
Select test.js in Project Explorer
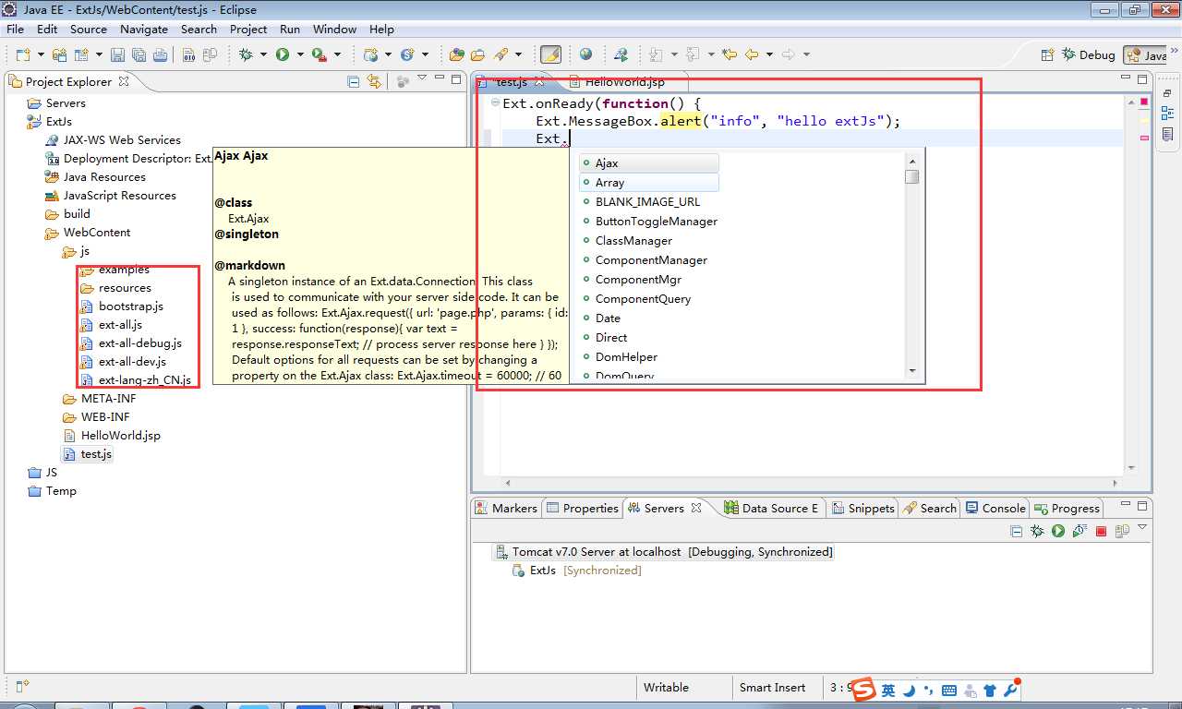[x=96, y=454]
